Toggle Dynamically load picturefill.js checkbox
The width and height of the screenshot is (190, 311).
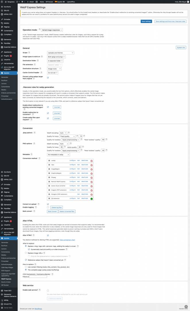(x=29, y=249)
